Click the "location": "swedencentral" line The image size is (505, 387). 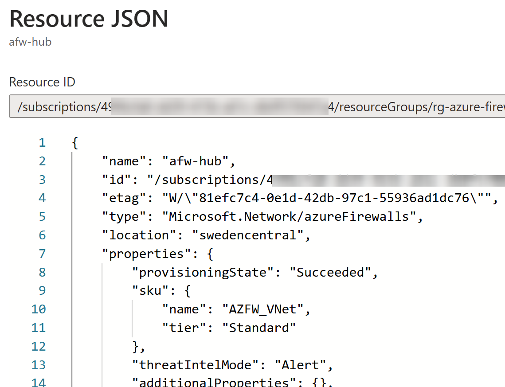pos(206,235)
